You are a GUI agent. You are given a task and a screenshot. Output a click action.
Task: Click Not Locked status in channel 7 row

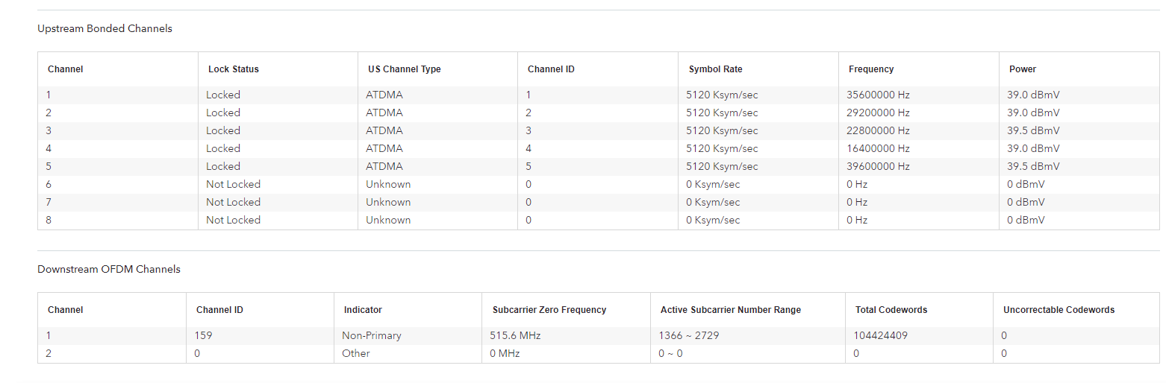point(233,202)
